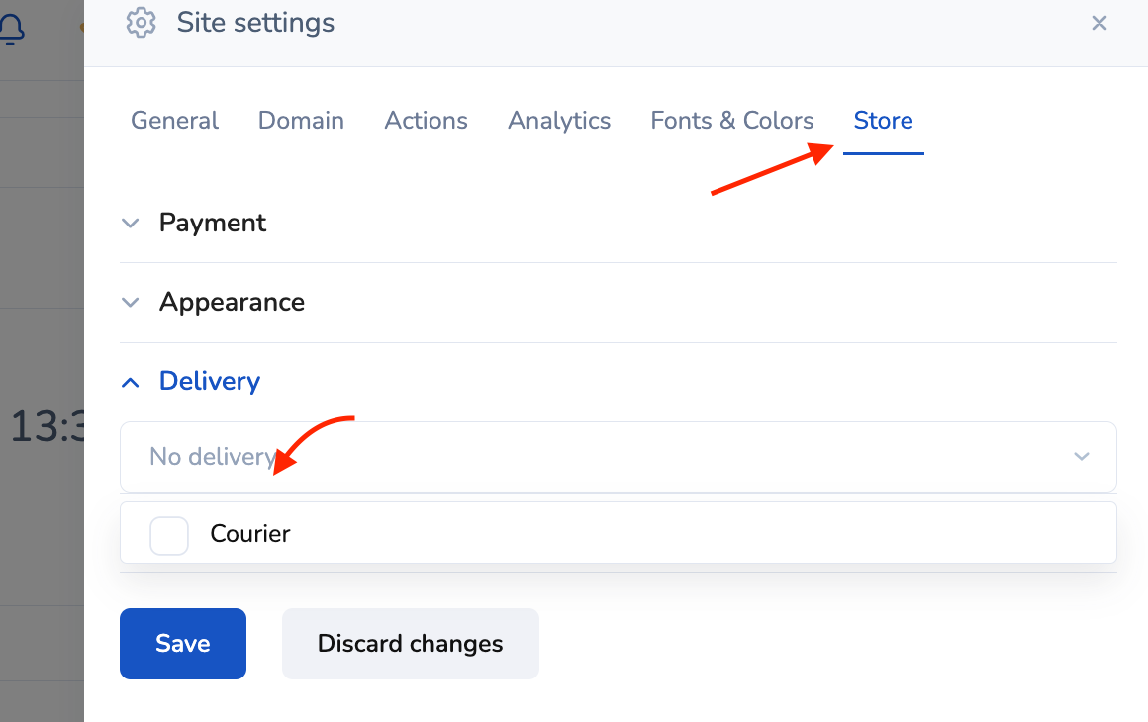Close the Site settings panel
Viewport: 1148px width, 722px height.
[x=1099, y=23]
